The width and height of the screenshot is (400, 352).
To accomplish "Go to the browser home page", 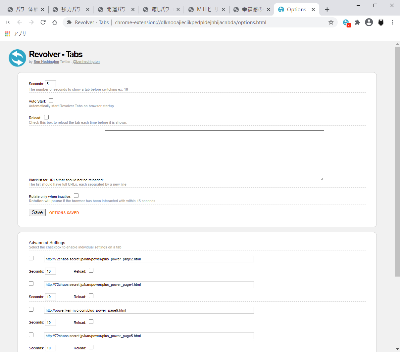I will pos(55,22).
